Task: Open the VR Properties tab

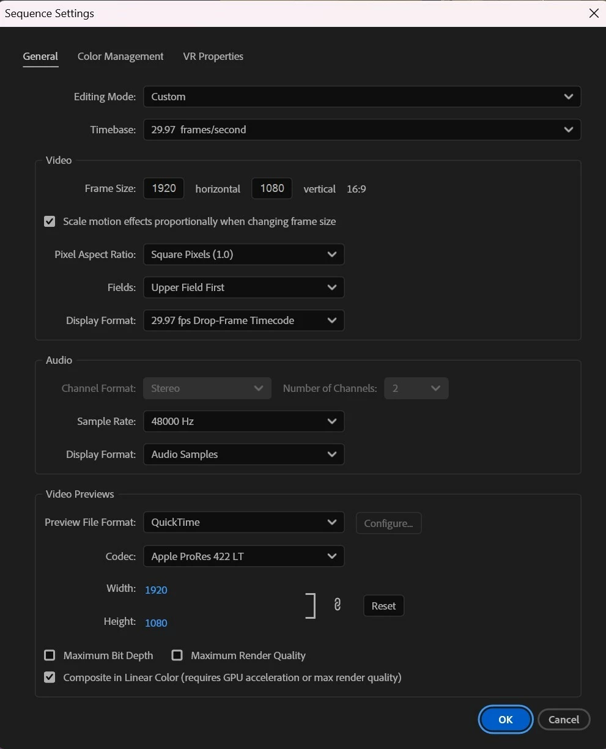Action: (213, 56)
